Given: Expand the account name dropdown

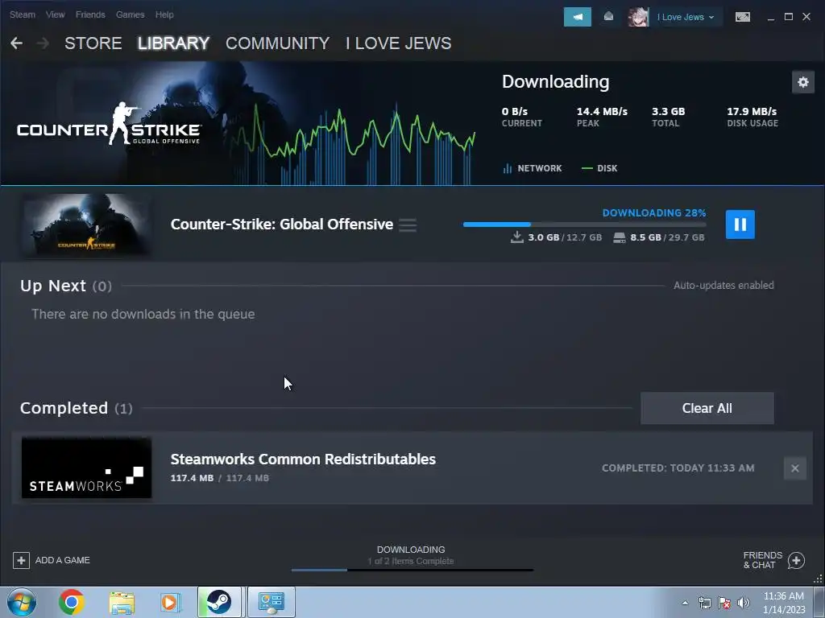Looking at the screenshot, I should (686, 18).
